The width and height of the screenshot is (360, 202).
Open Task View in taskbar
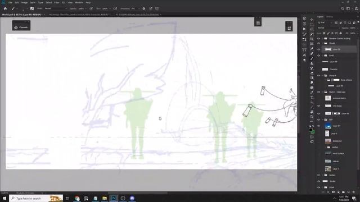click(67, 198)
